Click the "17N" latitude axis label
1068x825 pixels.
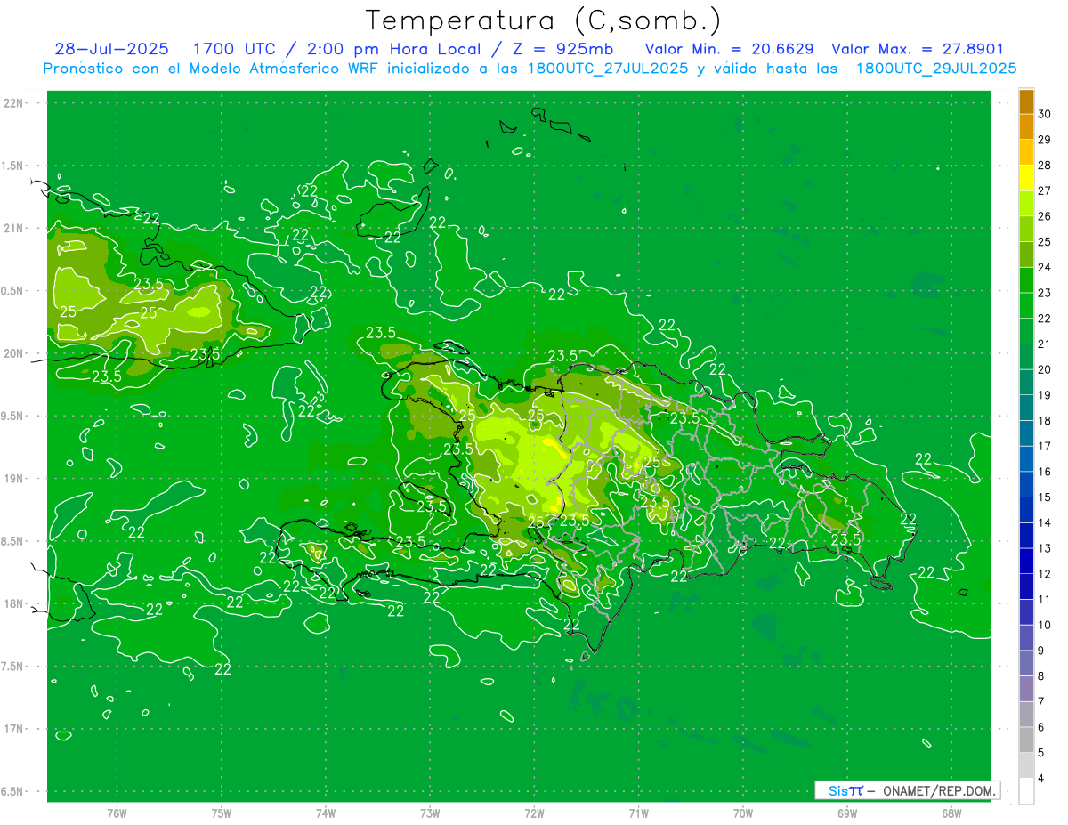click(x=13, y=729)
